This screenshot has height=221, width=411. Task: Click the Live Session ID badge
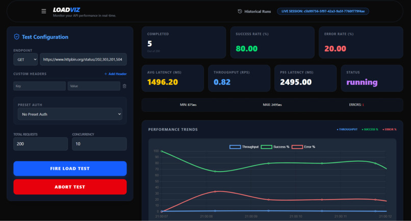[323, 11]
